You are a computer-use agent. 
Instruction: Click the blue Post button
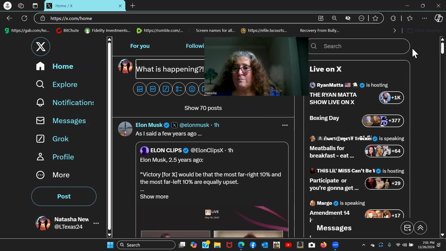(x=64, y=196)
